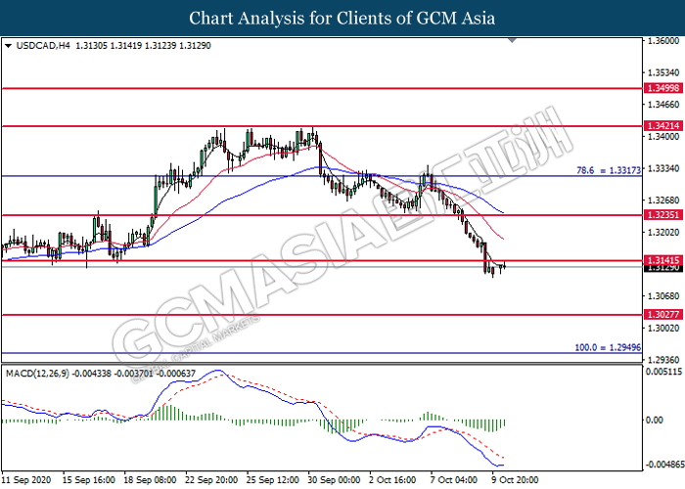Select the 1.34214 red price label
Image resolution: width=685 pixels, height=489 pixels.
tap(662, 126)
